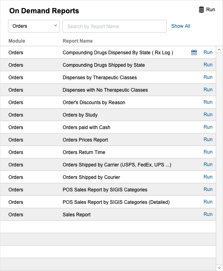
Task: Open the Orders module dropdown
Action: pos(34,26)
